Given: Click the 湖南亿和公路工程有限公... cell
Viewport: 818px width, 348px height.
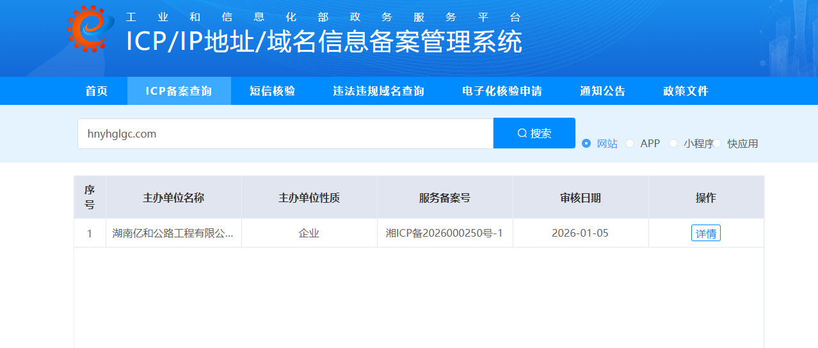Looking at the screenshot, I should coord(173,233).
